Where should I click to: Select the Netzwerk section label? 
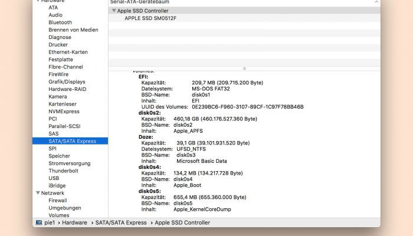53,193
